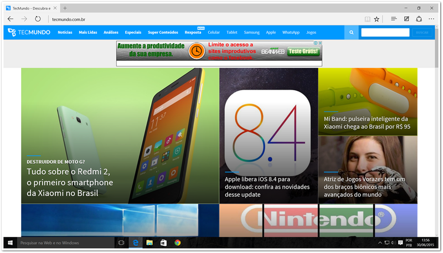443x253 pixels.
Task: Open Especiais menu item
Action: click(x=133, y=33)
